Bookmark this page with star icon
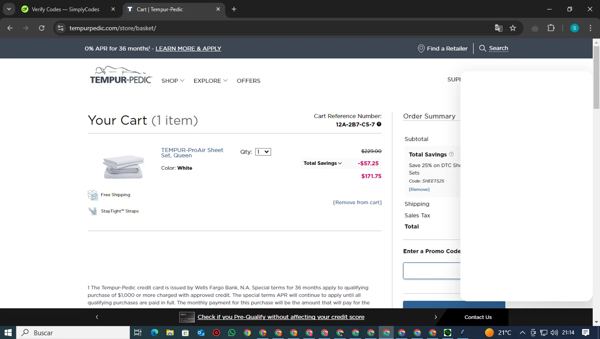This screenshot has width=600, height=339. coord(513,28)
